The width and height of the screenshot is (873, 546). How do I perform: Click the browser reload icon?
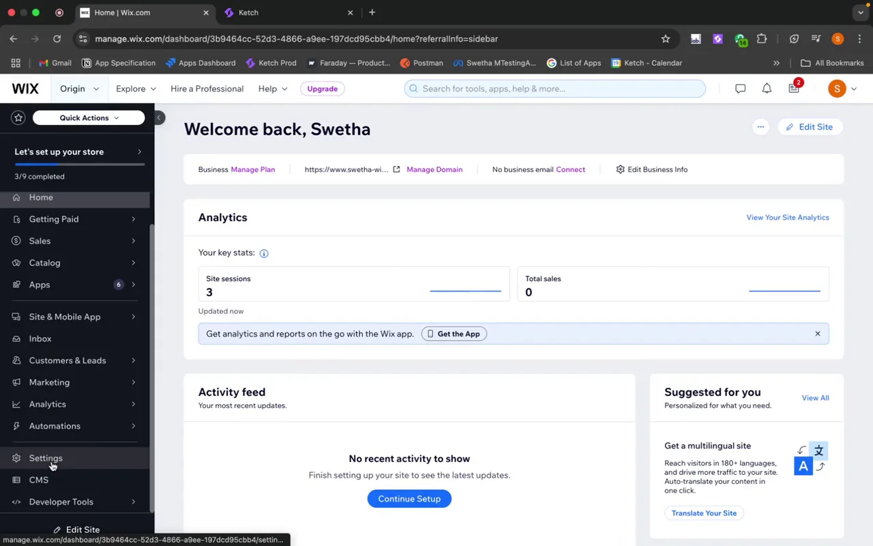(x=57, y=39)
